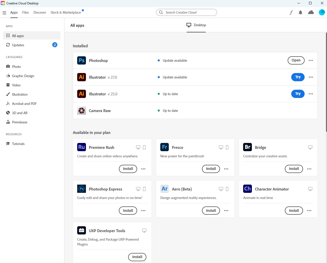Open more options for Illustrator v 27.0
The height and width of the screenshot is (263, 327).
point(311,77)
